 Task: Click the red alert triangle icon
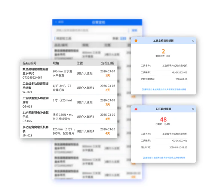(136, 109)
